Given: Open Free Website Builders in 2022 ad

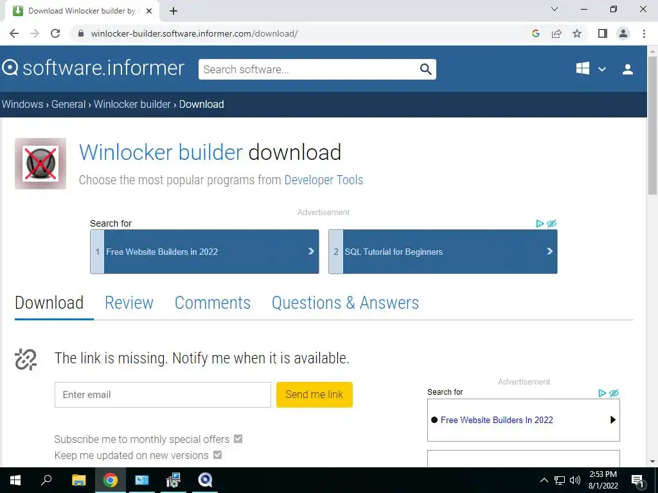Looking at the screenshot, I should (204, 252).
